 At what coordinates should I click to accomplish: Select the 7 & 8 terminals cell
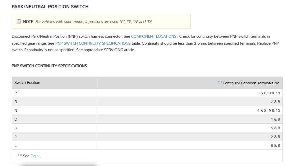(x=275, y=102)
